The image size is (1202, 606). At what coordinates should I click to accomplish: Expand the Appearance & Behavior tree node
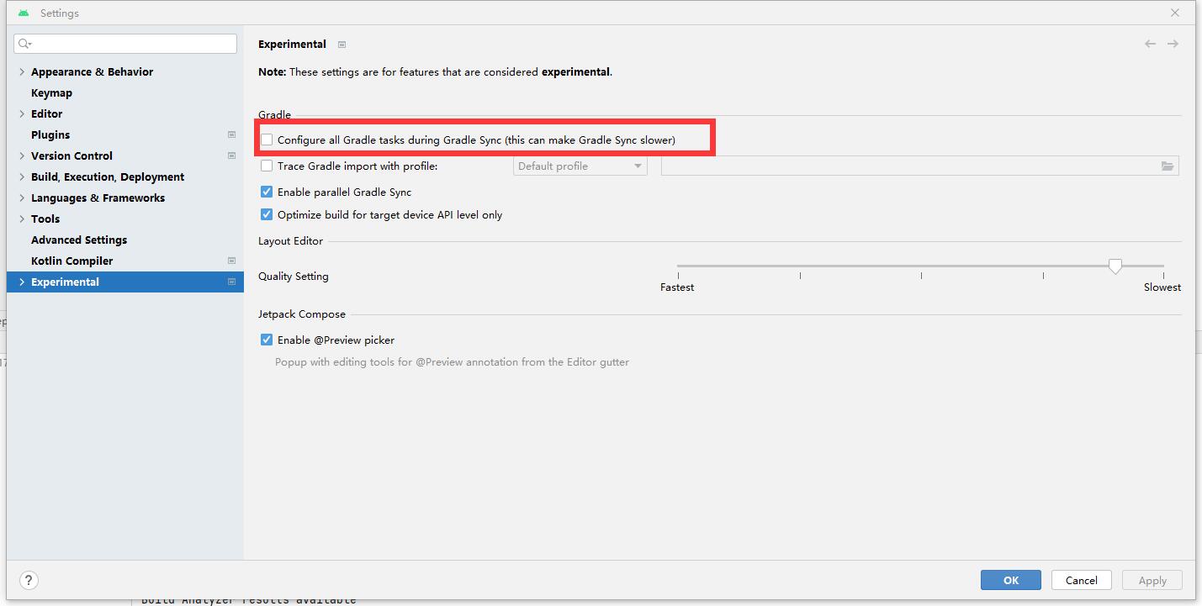tap(22, 72)
